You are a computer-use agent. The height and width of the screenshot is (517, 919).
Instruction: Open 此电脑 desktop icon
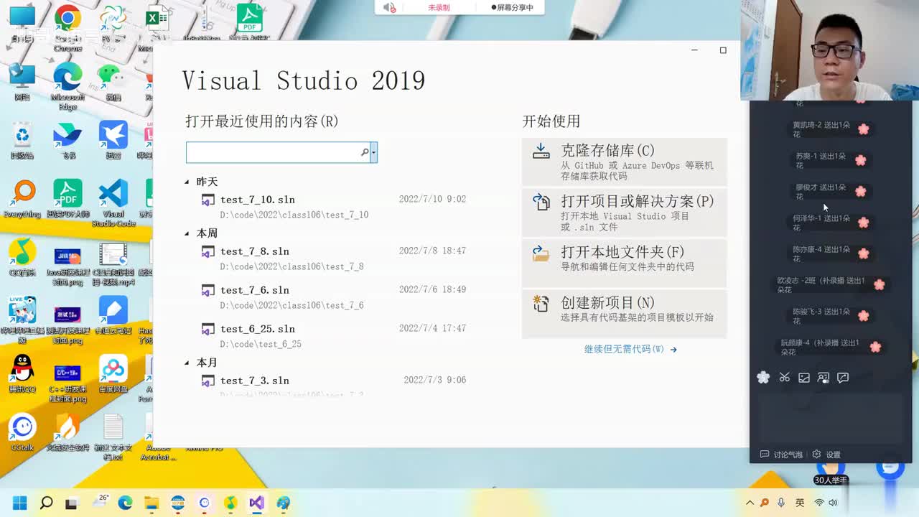pyautogui.click(x=22, y=24)
